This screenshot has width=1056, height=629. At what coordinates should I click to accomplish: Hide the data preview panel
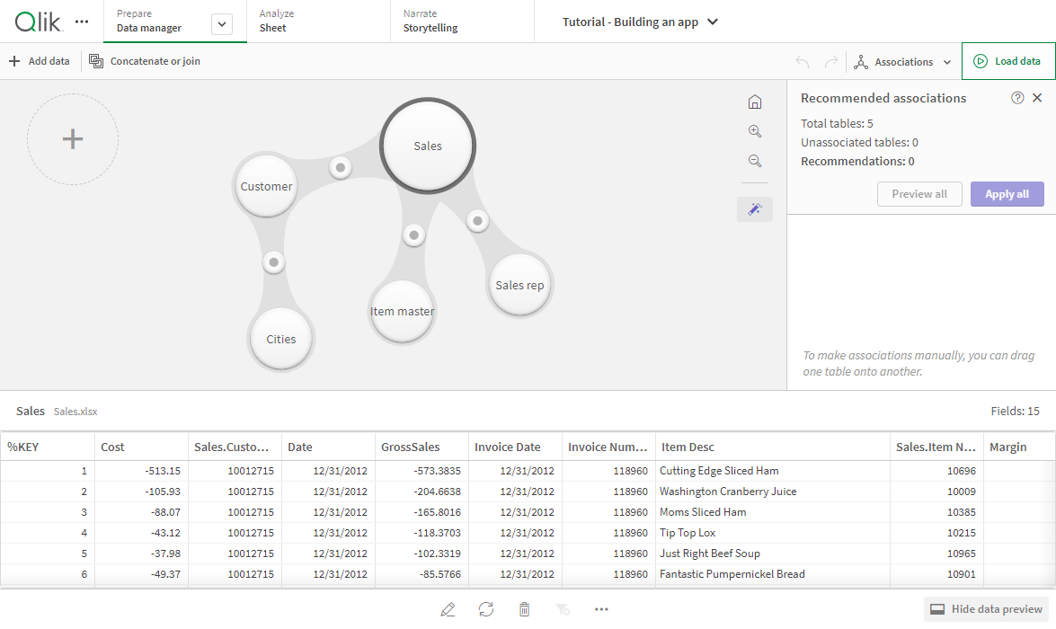(987, 609)
